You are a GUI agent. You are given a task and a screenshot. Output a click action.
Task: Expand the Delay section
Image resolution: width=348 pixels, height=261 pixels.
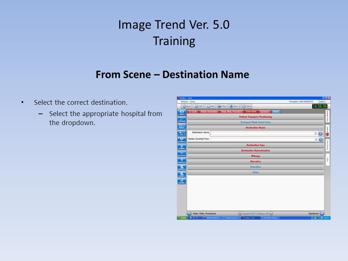(256, 172)
